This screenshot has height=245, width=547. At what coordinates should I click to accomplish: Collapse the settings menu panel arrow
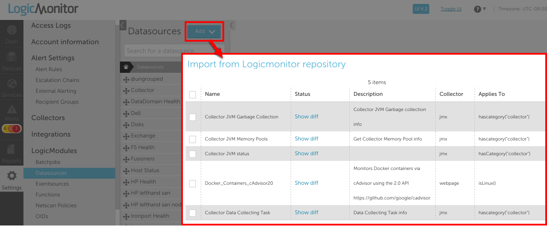[123, 25]
